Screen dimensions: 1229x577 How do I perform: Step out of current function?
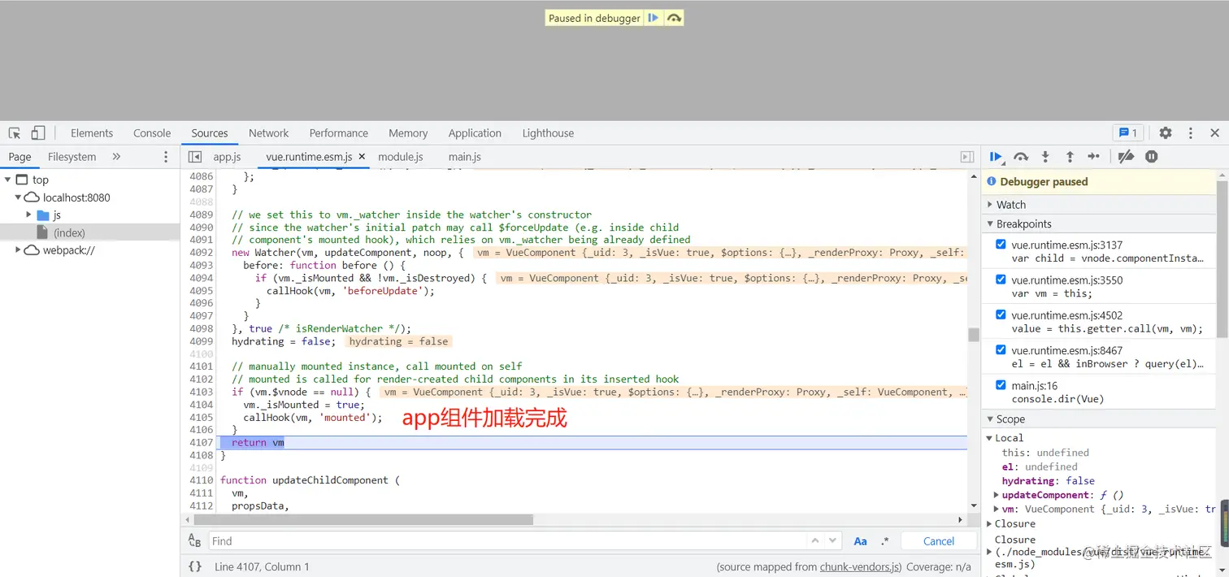1070,157
